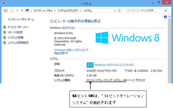Click the 2.00 GB memory value
This screenshot has width=173, height=108.
click(92, 76)
